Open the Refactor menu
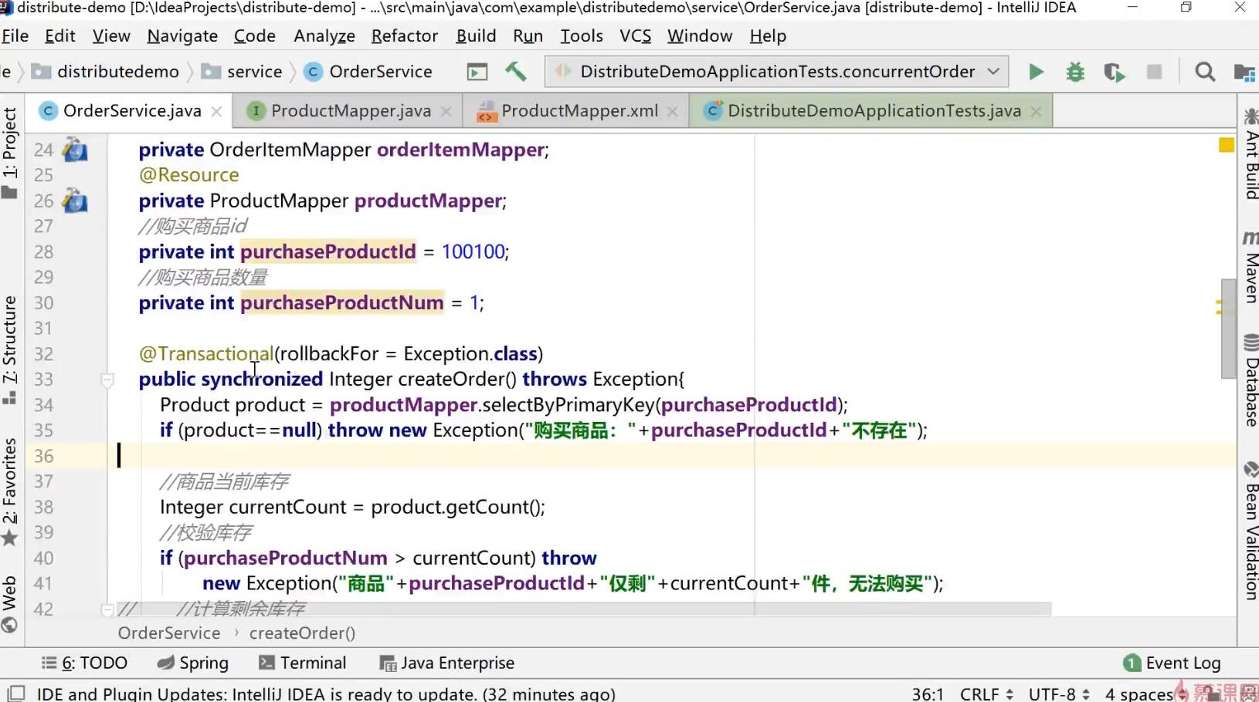This screenshot has width=1259, height=702. click(404, 36)
